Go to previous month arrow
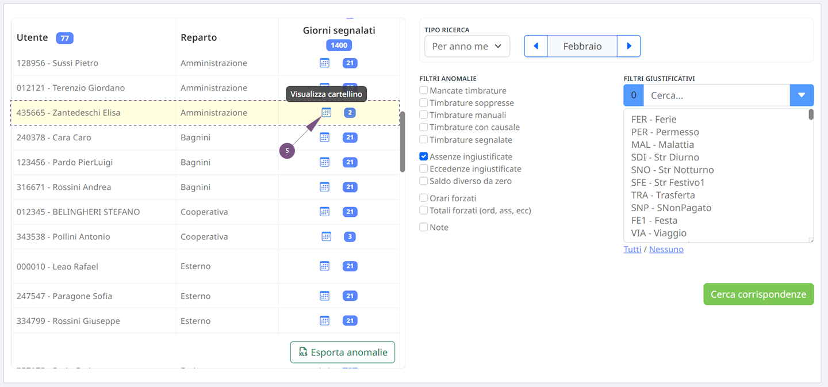Screen dimensions: 828x387 coord(536,46)
